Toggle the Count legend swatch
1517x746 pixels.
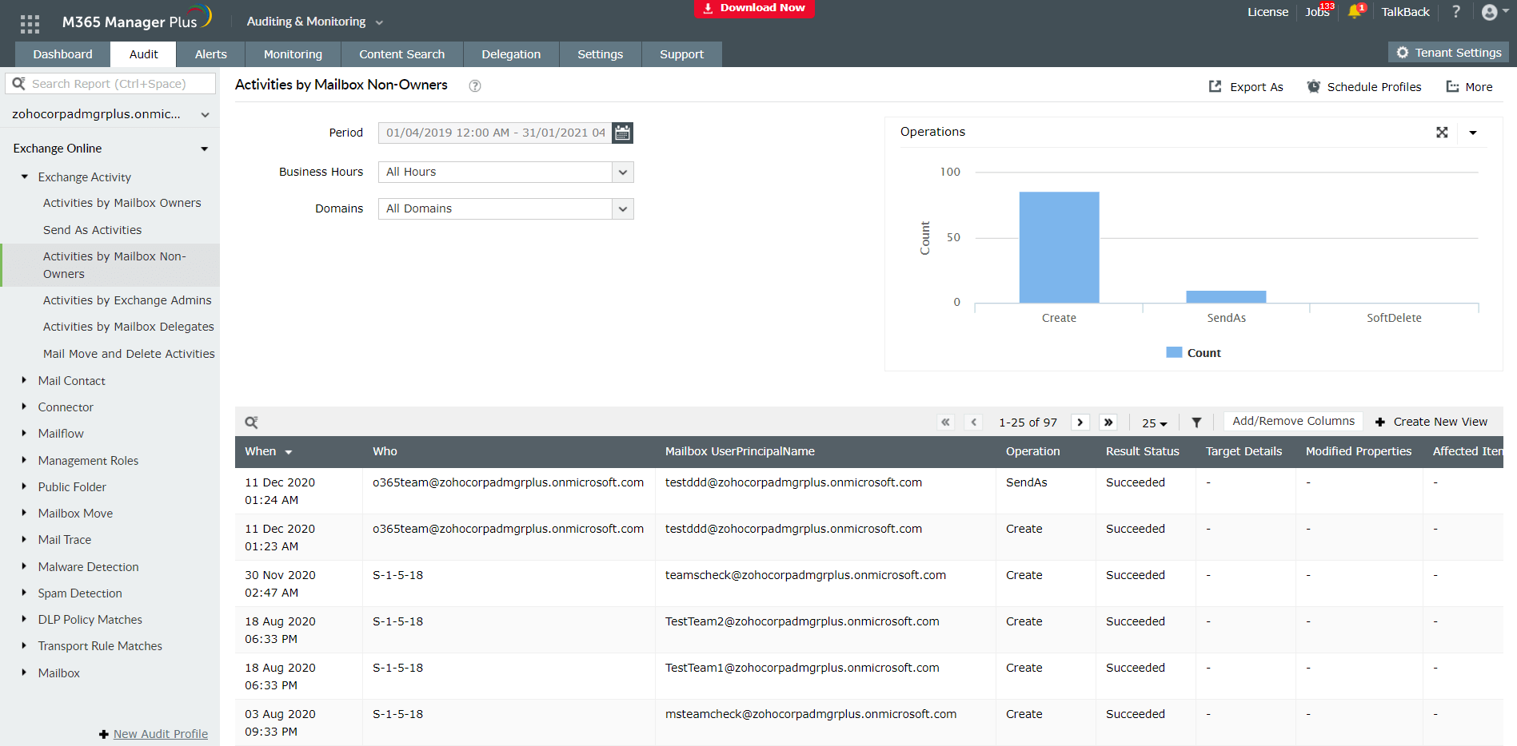pyautogui.click(x=1174, y=352)
